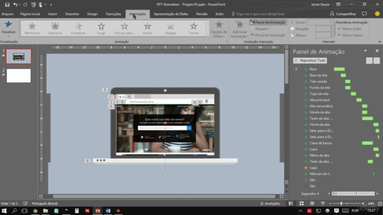Viewport: 383px width, 215px height.
Task: Open the comments icon next to Compartilhar
Action: (x=364, y=14)
